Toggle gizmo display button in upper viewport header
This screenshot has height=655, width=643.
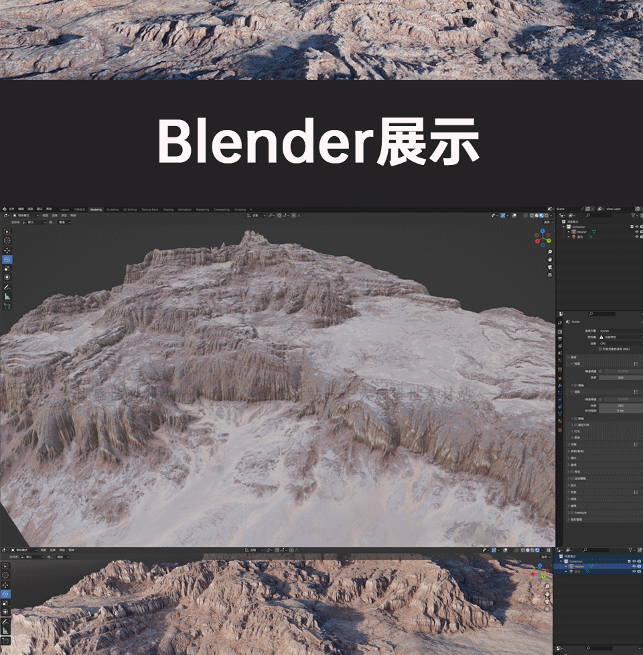503,216
